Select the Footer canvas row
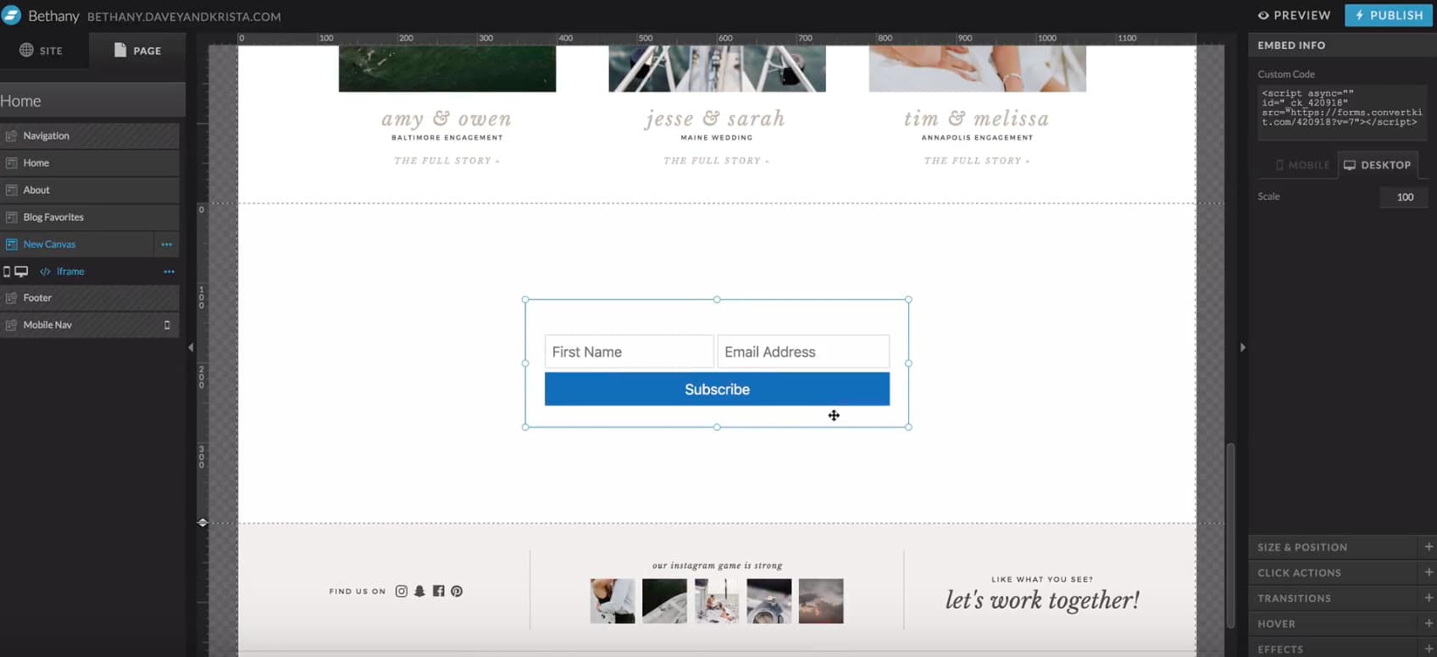This screenshot has width=1437, height=657. (90, 298)
